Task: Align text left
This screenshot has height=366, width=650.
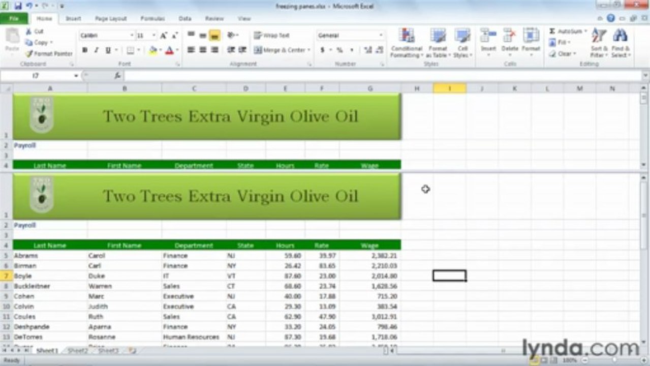Action: pyautogui.click(x=191, y=50)
